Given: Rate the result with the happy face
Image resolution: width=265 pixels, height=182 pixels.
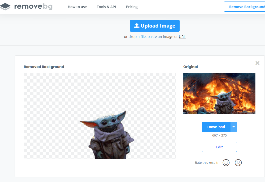Looking at the screenshot, I should (226, 163).
